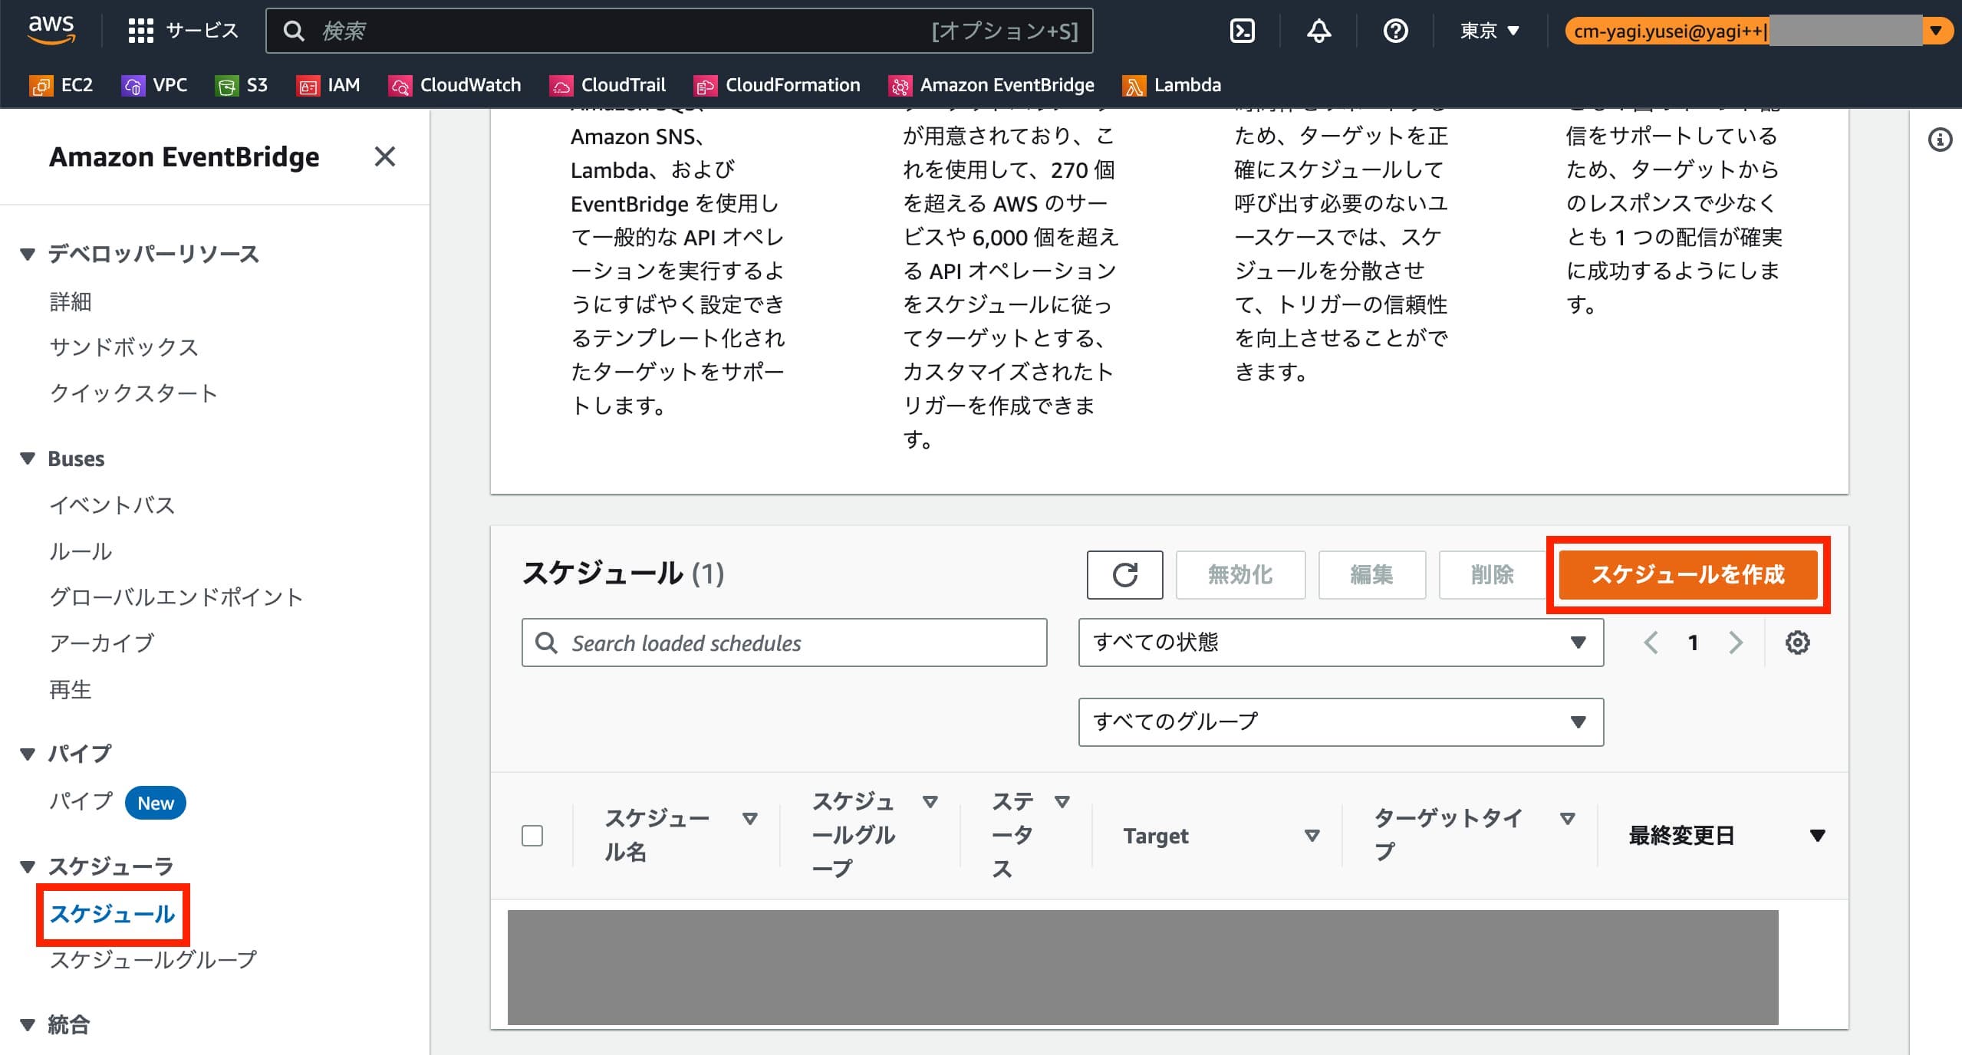Screen dimensions: 1962x1055
Task: Open the Lambda shortcut in favorites bar
Action: (x=1171, y=85)
